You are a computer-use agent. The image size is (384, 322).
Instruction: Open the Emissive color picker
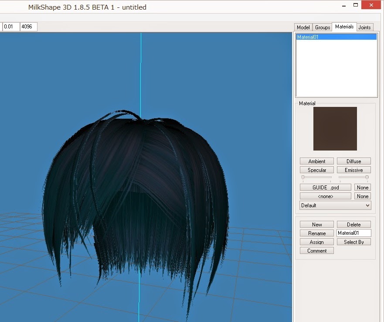pos(353,170)
